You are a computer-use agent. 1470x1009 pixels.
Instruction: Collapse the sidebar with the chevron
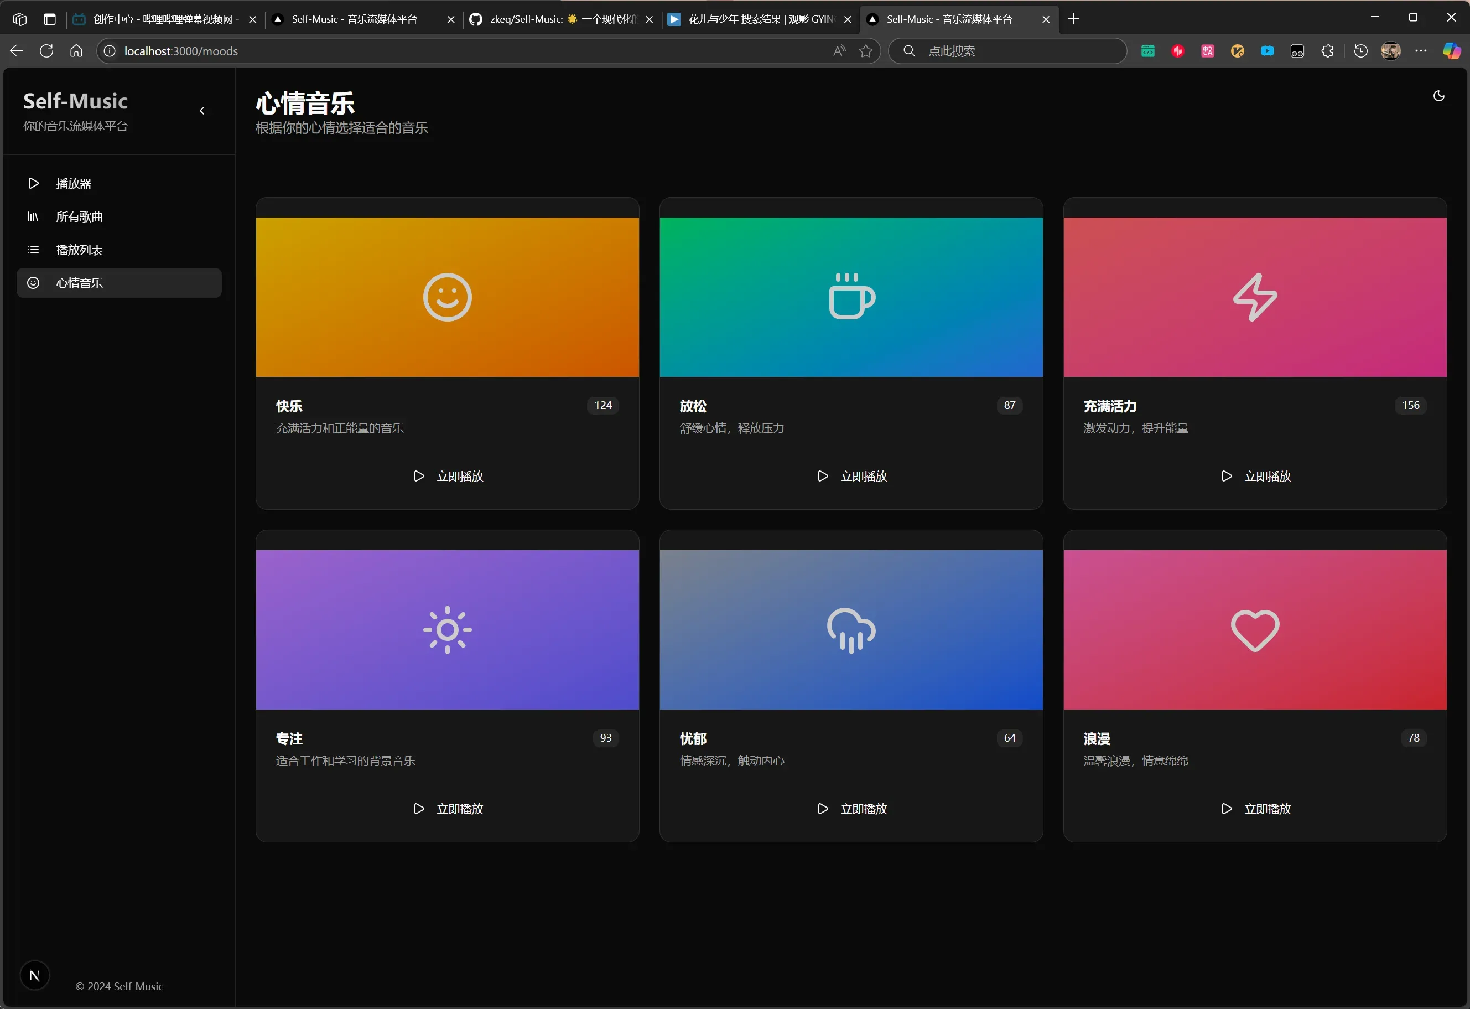[x=202, y=111]
